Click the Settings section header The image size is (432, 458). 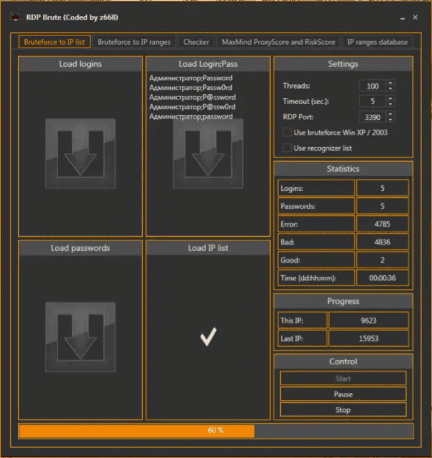tap(343, 64)
